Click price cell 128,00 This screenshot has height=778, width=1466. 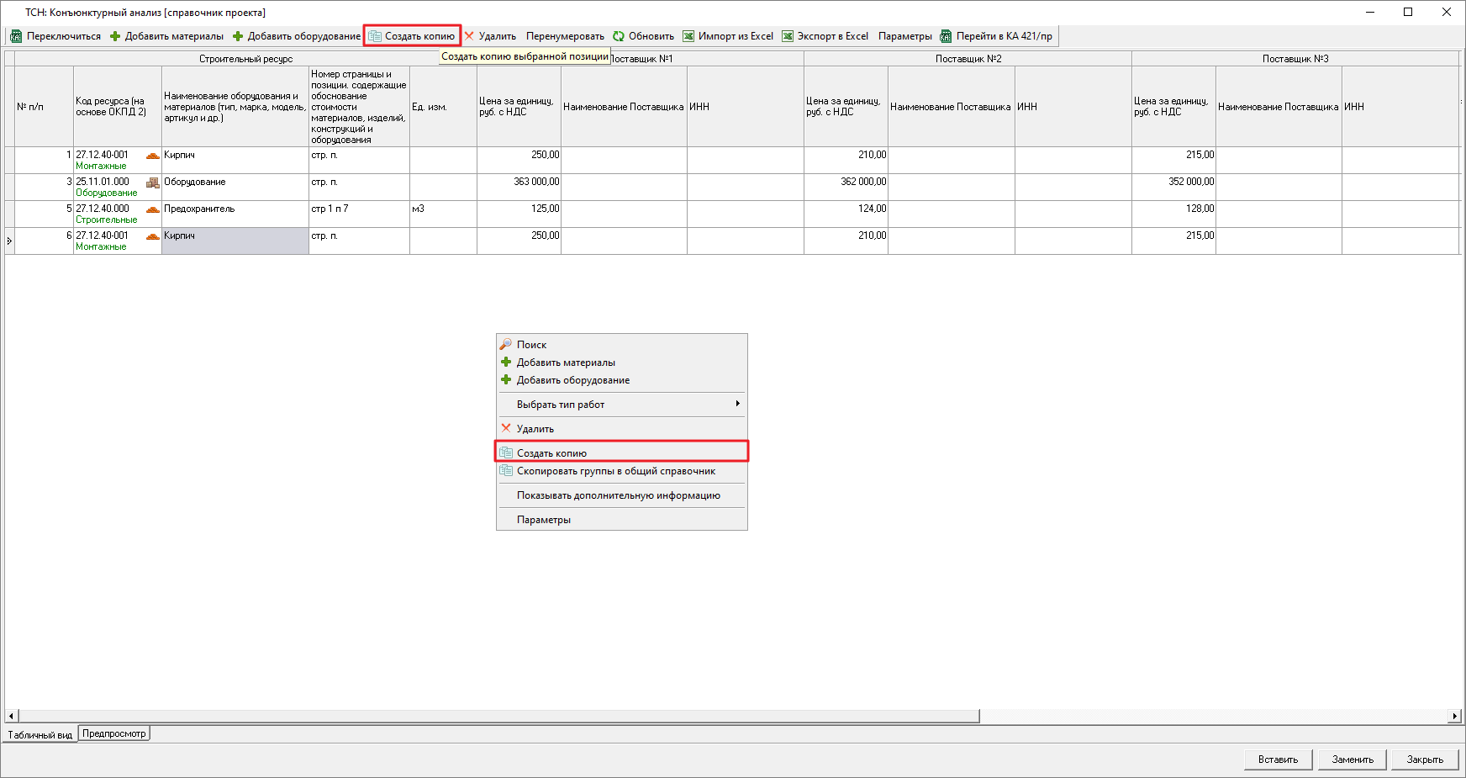pyautogui.click(x=1173, y=214)
